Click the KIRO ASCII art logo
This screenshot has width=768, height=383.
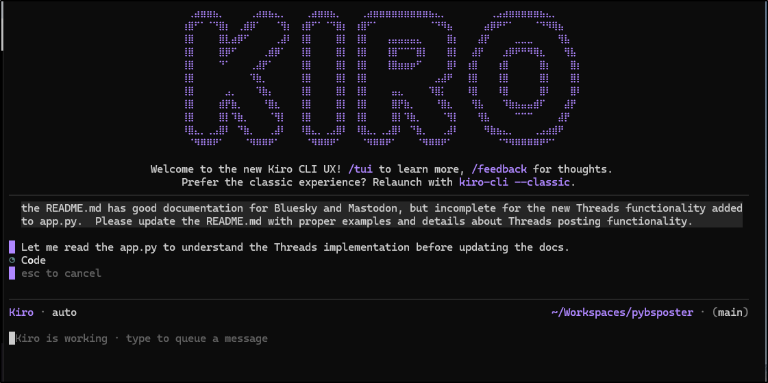(x=382, y=77)
